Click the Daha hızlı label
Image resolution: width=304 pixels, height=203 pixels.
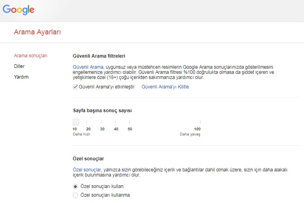tap(82, 134)
